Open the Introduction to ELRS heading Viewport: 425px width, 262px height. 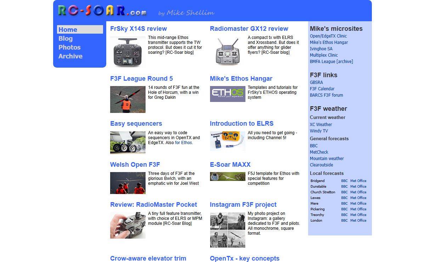coord(242,124)
